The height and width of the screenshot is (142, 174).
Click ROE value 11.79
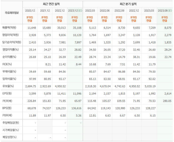click(152, 64)
